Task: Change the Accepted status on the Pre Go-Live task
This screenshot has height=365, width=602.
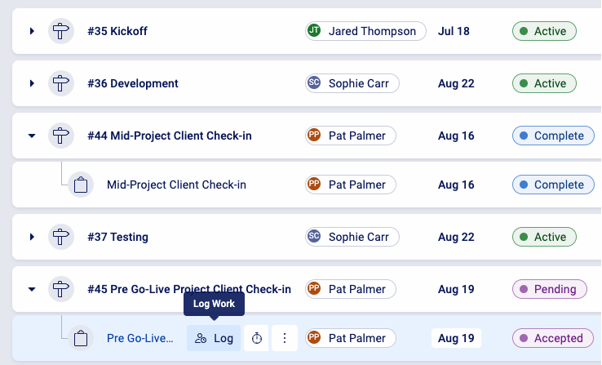Action: point(551,338)
